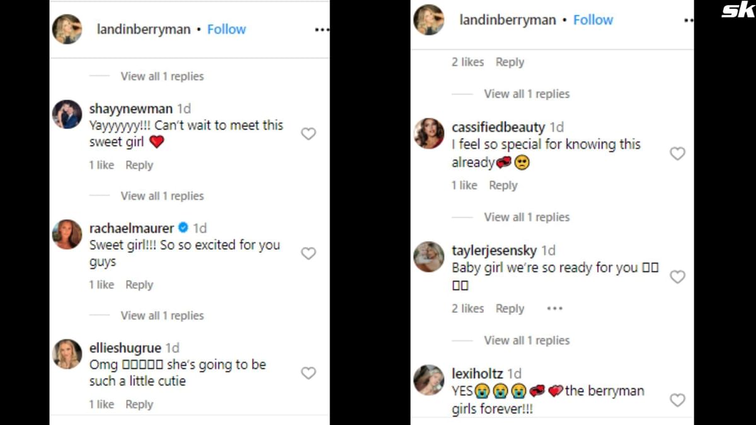
Task: View the 2 likes on taylerjesensky's comment
Action: pos(467,309)
